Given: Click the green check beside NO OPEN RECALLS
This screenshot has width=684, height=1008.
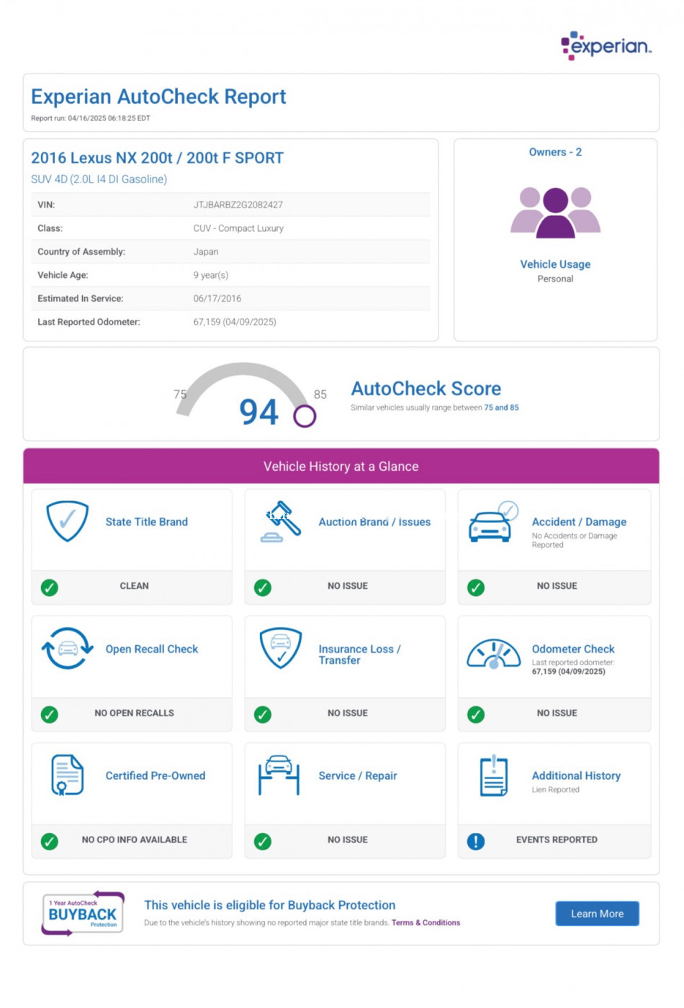Looking at the screenshot, I should click(50, 714).
